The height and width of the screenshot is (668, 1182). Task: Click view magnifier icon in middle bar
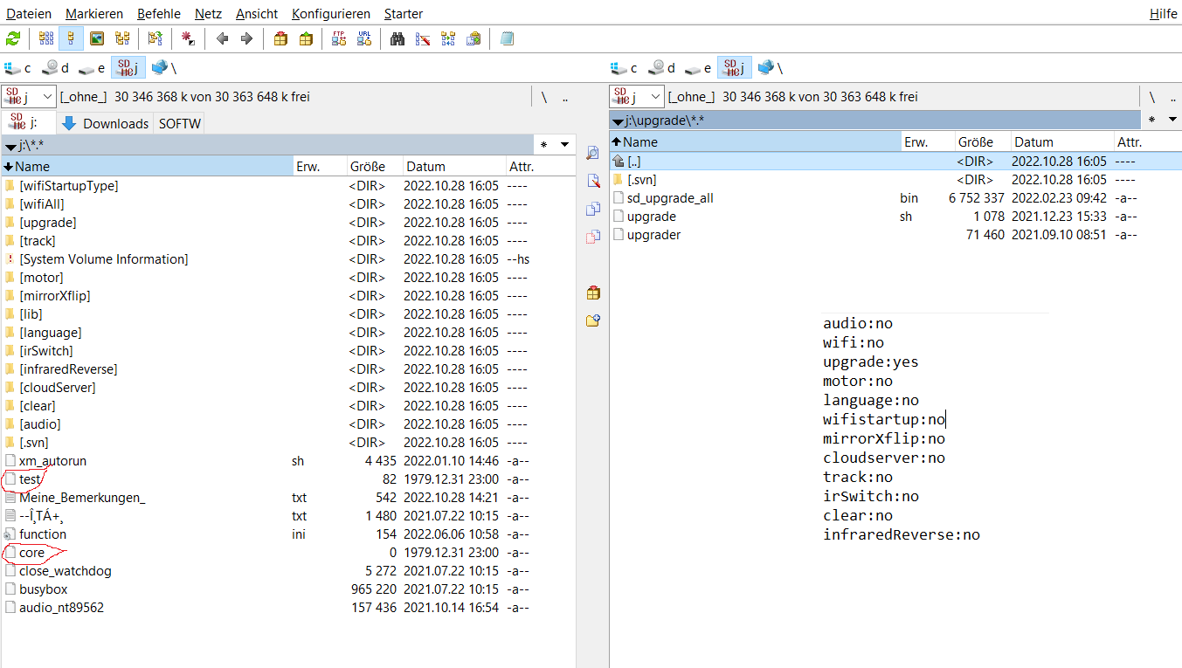593,153
